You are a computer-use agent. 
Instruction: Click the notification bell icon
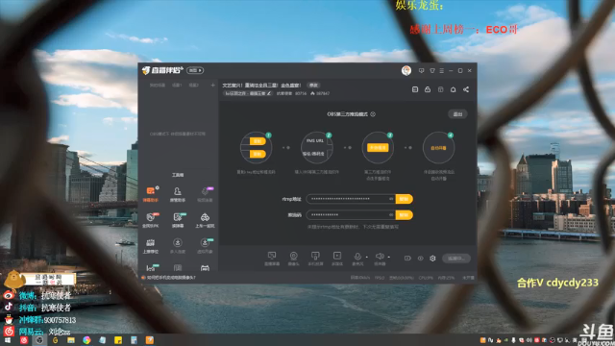pyautogui.click(x=453, y=89)
